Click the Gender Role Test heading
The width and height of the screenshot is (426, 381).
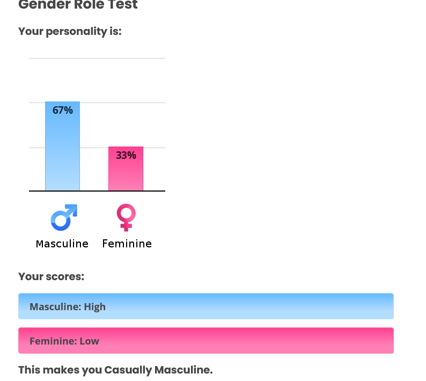78,5
